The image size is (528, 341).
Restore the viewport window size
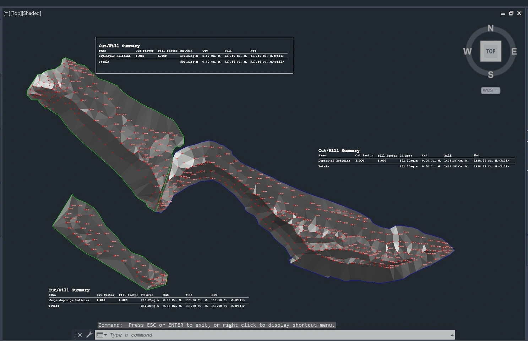(511, 13)
